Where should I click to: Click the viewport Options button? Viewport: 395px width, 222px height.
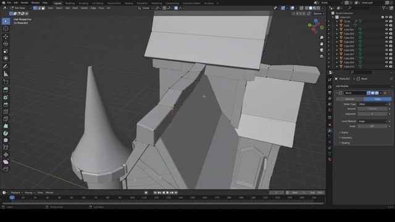318,14
